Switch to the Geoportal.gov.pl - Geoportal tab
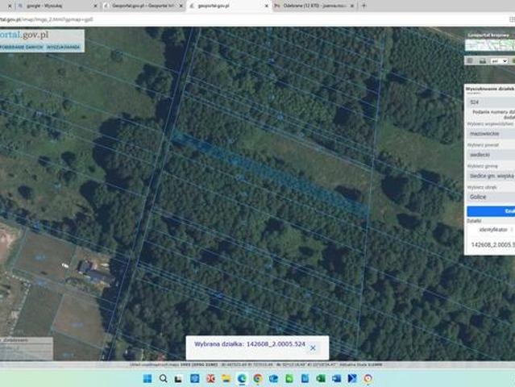This screenshot has width=515, height=387. 141,6
